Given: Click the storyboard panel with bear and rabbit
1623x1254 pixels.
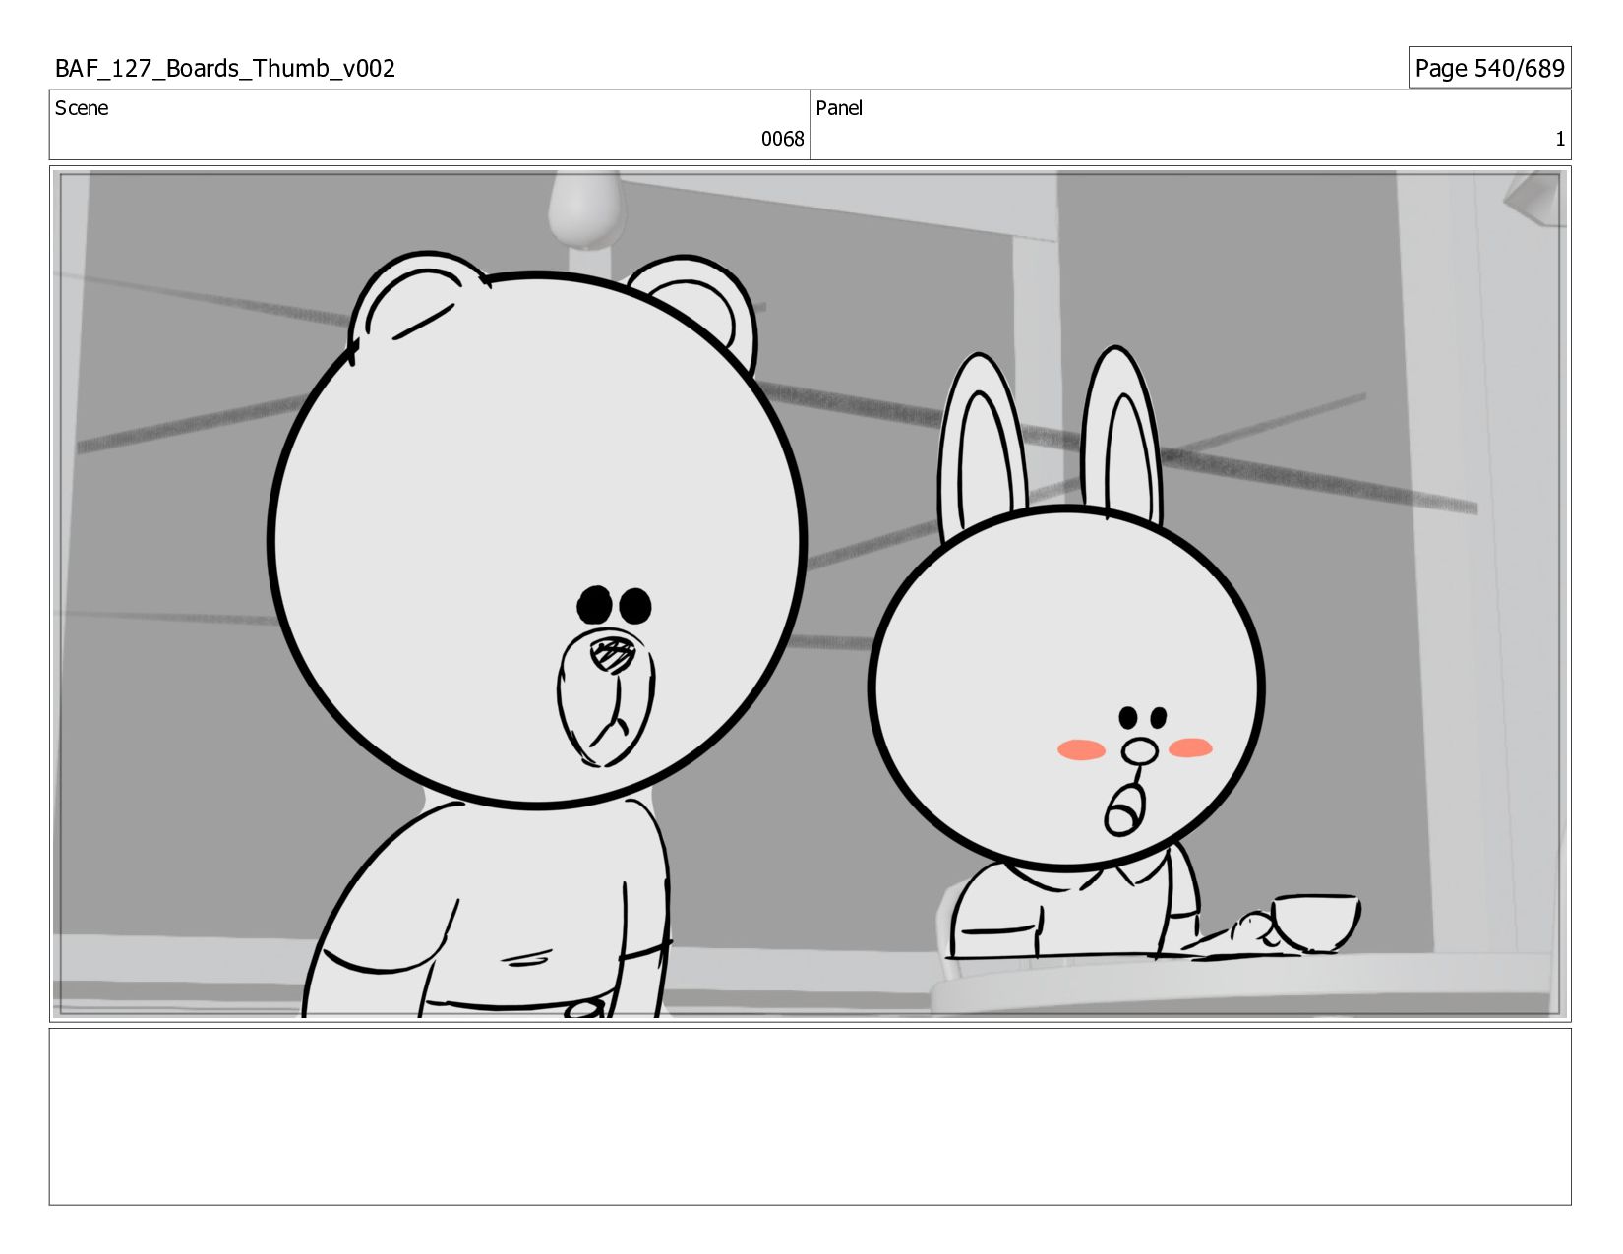Looking at the screenshot, I should point(810,594).
